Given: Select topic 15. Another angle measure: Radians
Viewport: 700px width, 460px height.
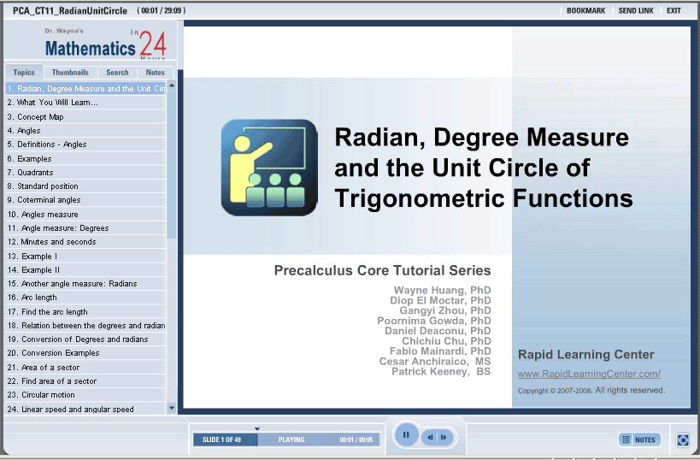Looking at the screenshot, I should pyautogui.click(x=85, y=284).
